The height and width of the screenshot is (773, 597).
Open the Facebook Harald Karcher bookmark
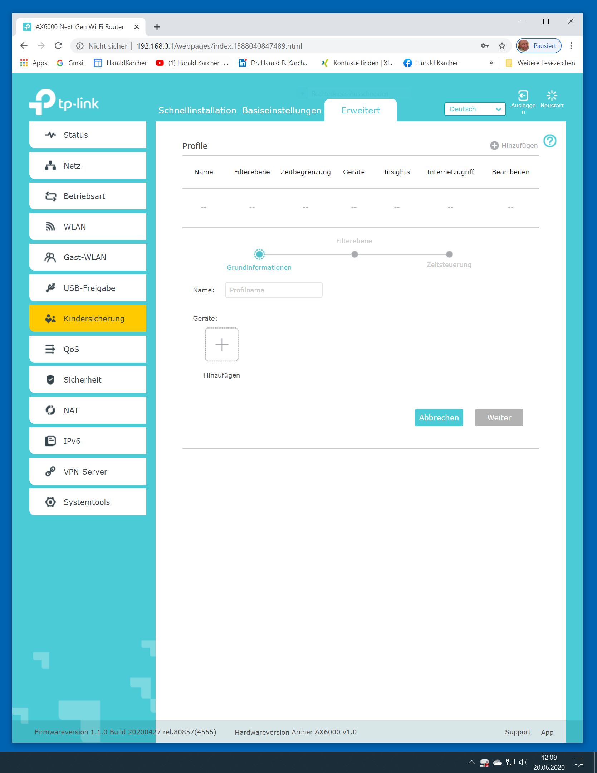point(431,63)
